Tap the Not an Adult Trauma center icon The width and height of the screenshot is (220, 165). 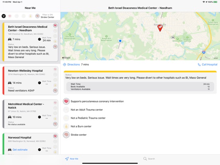[x=66, y=110]
